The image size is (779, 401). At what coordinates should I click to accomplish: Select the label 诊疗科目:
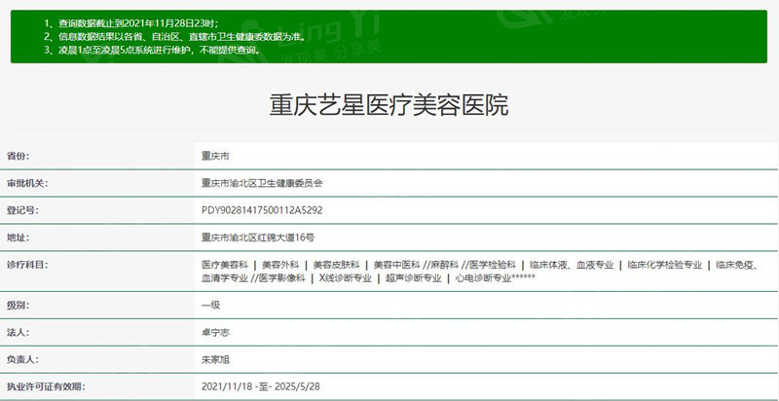(x=27, y=265)
